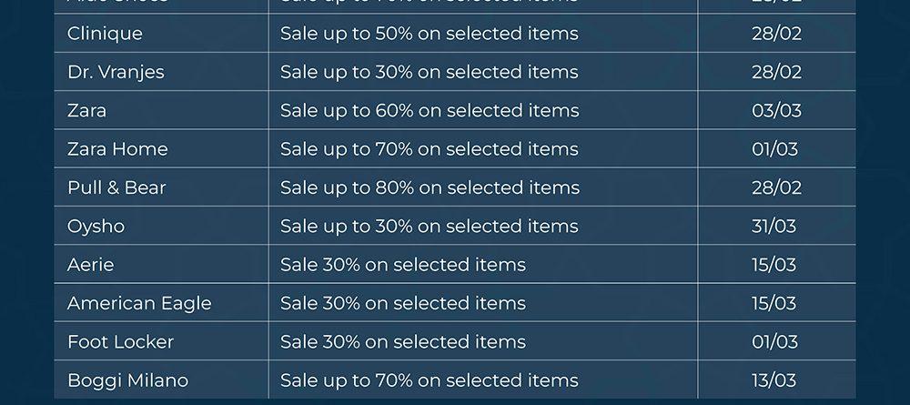Click the Oysho brand name
The width and height of the screenshot is (910, 405).
point(96,226)
